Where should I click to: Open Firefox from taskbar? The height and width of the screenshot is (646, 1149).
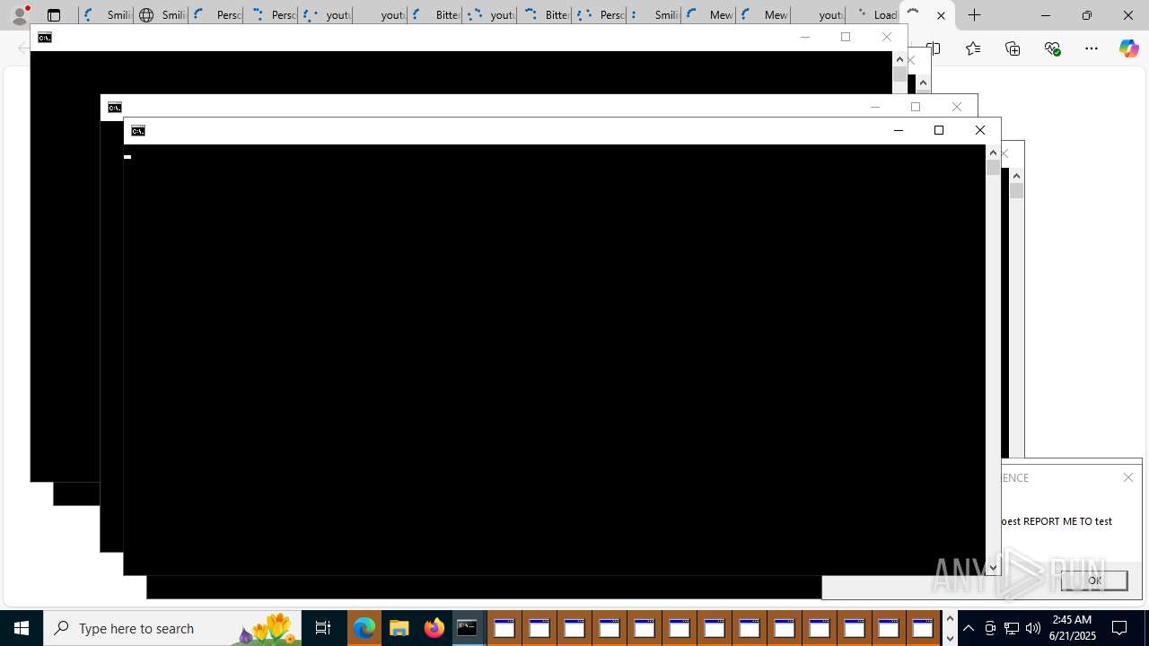[434, 628]
